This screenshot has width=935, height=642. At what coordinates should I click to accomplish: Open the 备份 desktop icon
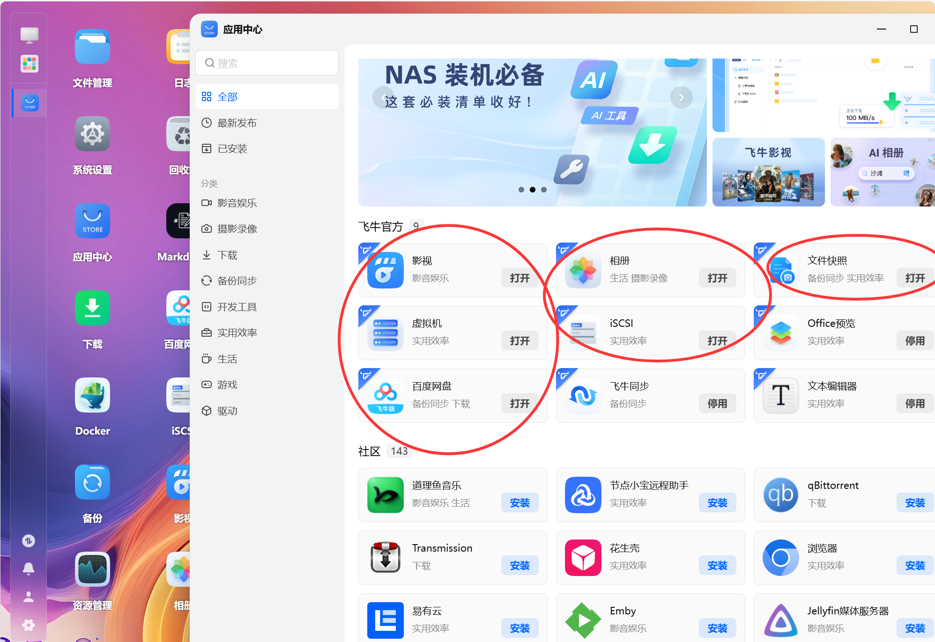click(92, 482)
